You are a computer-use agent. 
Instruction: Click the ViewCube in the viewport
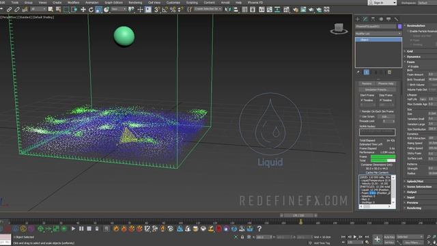(x=339, y=29)
